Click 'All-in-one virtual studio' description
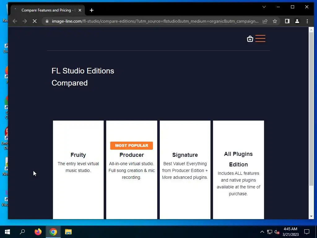 [132, 170]
